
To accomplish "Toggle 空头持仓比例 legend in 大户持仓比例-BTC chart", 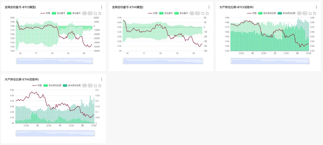I will (x=267, y=13).
